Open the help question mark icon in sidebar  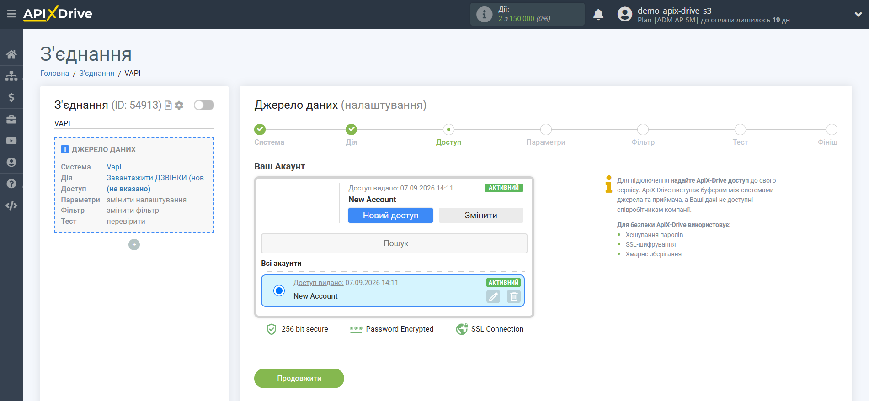(11, 184)
